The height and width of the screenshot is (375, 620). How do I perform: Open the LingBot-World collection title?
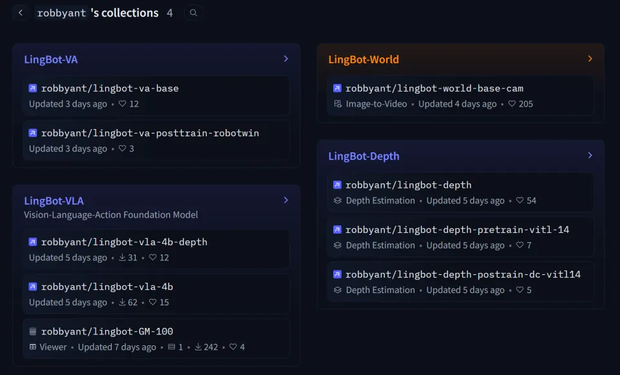pyautogui.click(x=364, y=59)
